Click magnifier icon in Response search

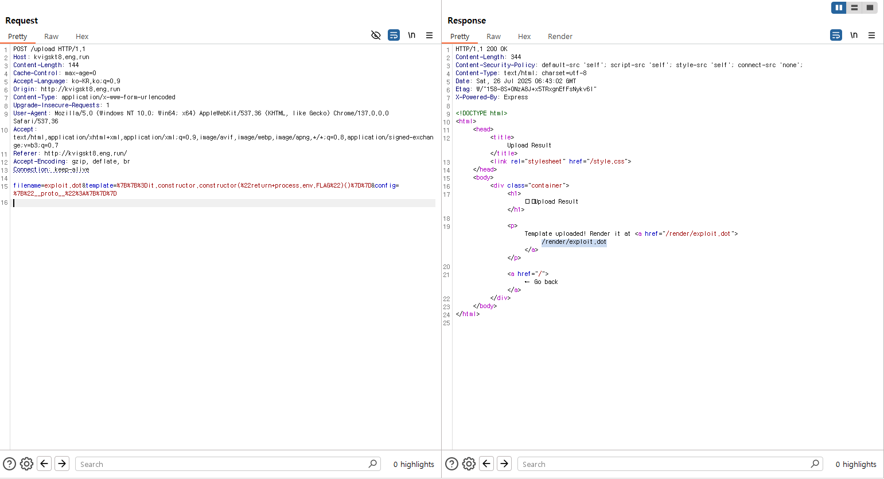pos(815,464)
